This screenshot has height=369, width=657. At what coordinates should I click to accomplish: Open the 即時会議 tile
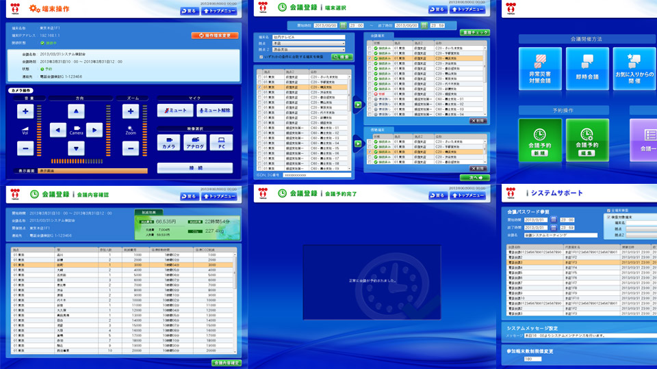[587, 69]
